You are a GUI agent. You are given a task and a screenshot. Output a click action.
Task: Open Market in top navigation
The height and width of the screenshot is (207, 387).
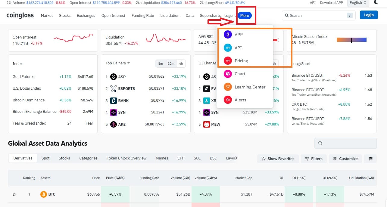click(x=47, y=15)
